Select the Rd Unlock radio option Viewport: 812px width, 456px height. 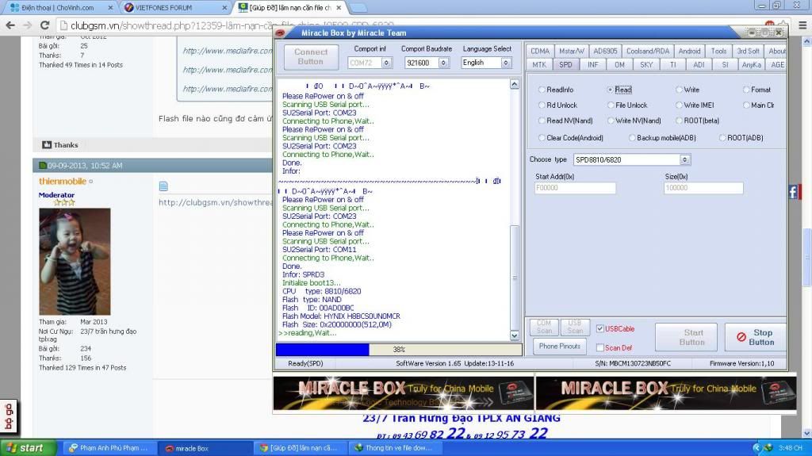[542, 105]
